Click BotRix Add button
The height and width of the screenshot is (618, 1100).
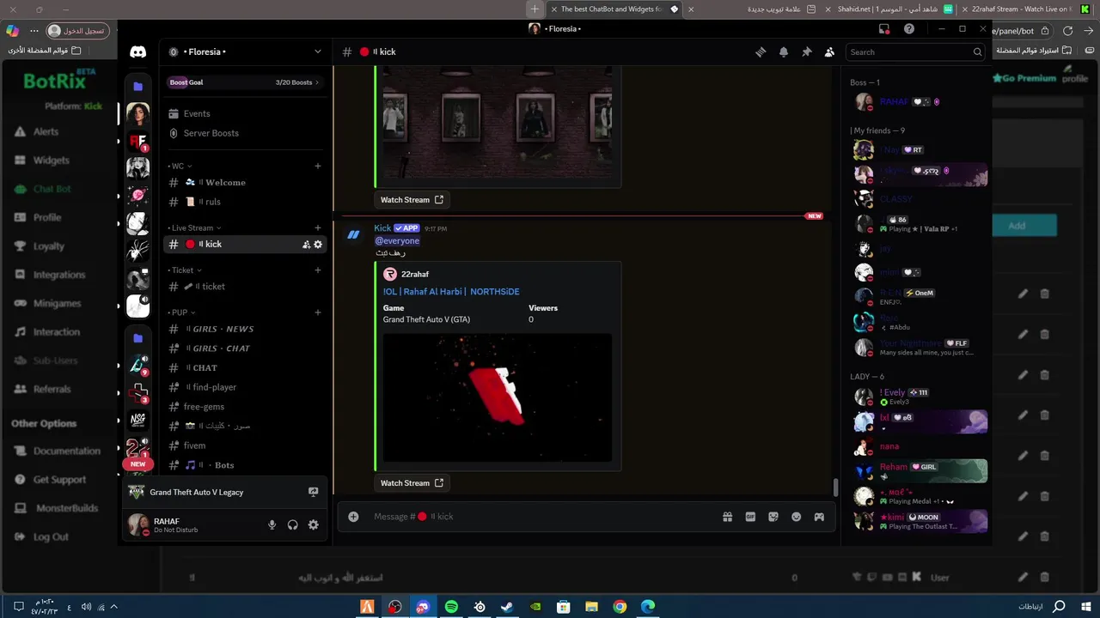pyautogui.click(x=1017, y=226)
